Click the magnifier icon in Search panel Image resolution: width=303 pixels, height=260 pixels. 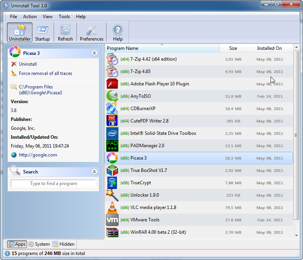[15, 170]
